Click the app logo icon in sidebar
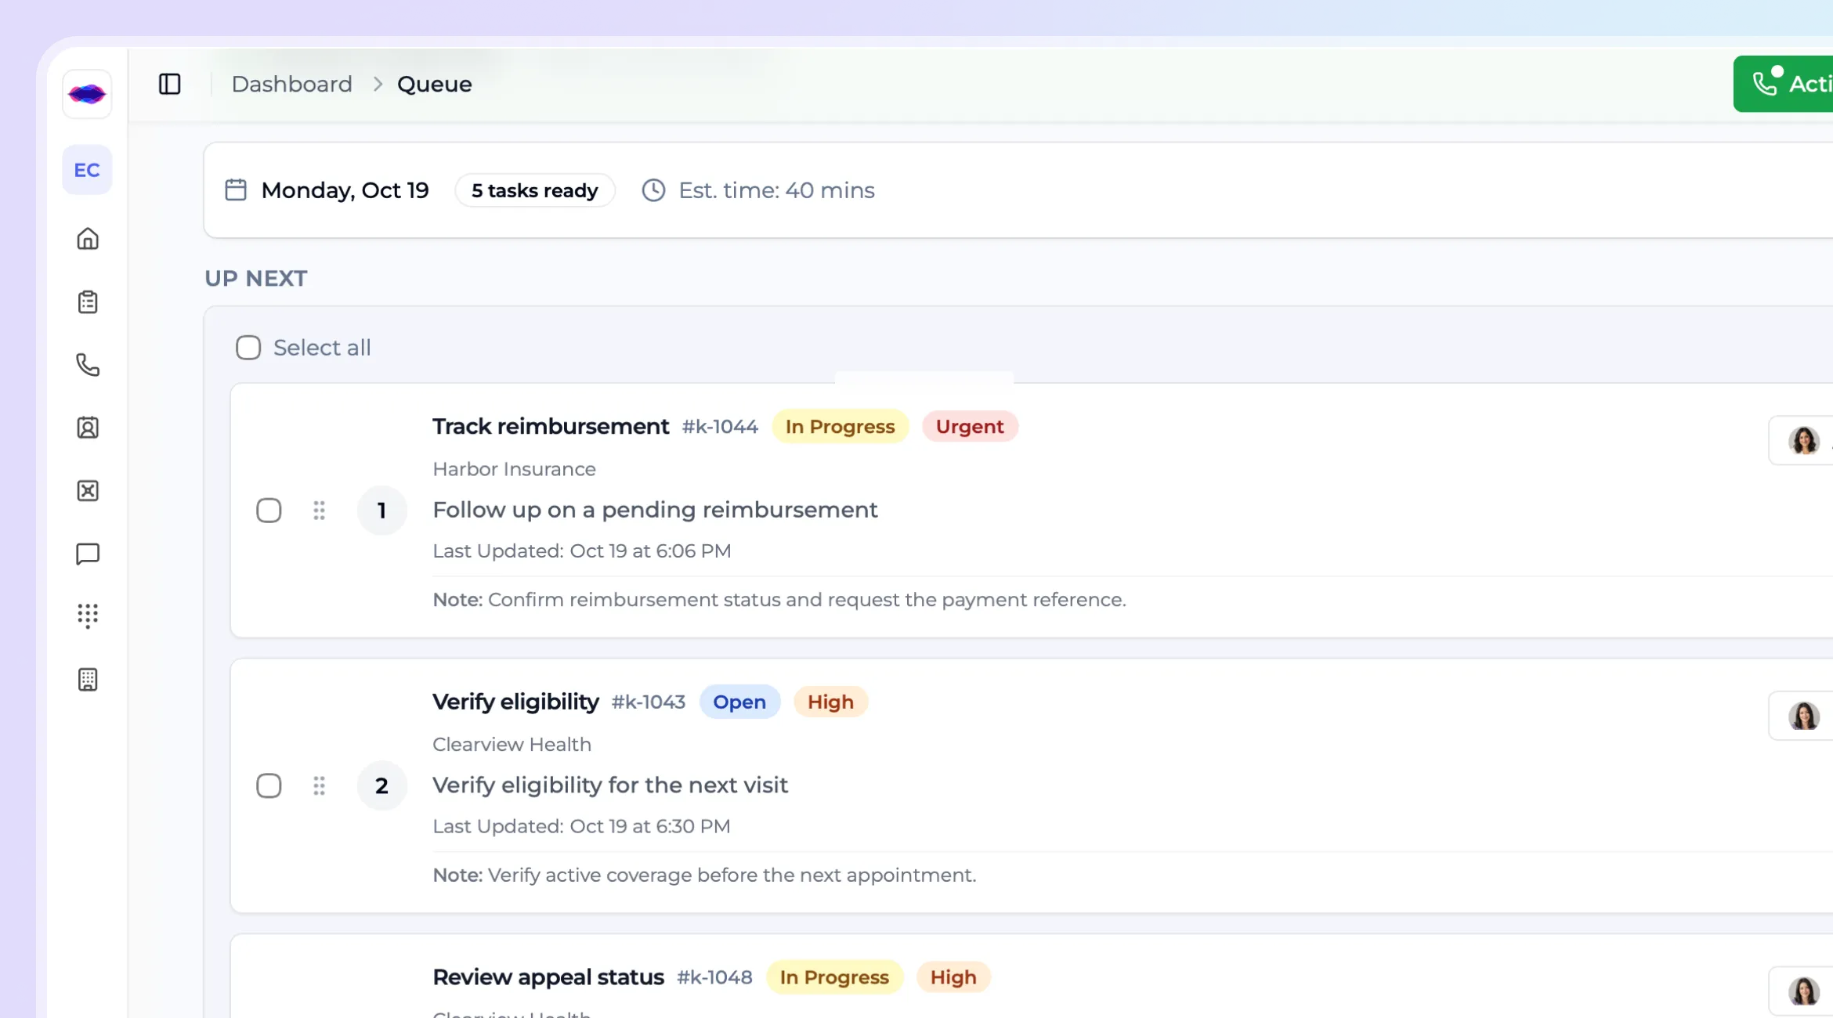 click(x=87, y=94)
